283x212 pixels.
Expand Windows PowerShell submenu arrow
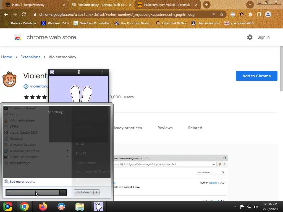pos(67,150)
